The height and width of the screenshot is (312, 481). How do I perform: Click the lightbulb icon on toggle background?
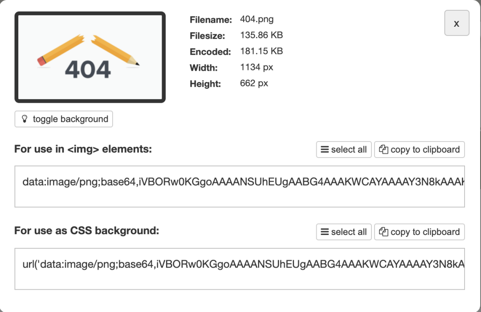25,119
